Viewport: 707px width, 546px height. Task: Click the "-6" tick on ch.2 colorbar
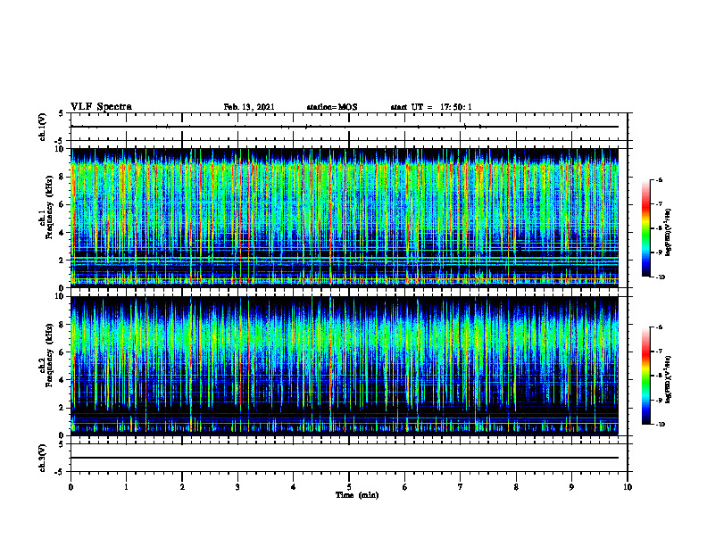point(659,327)
